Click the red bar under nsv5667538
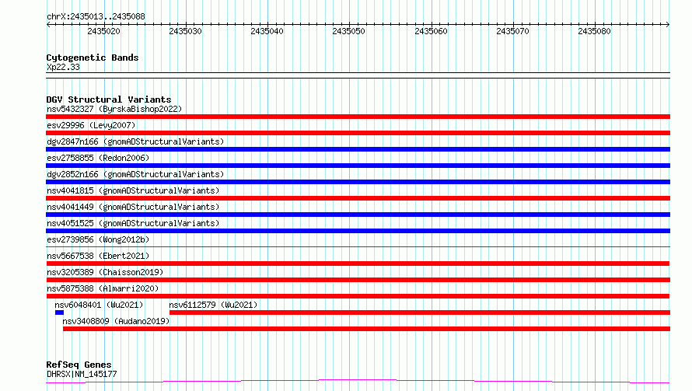 point(358,264)
